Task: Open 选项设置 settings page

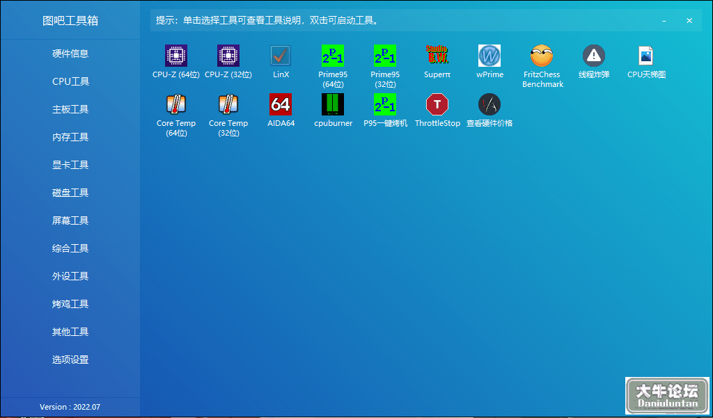Action: click(x=70, y=360)
